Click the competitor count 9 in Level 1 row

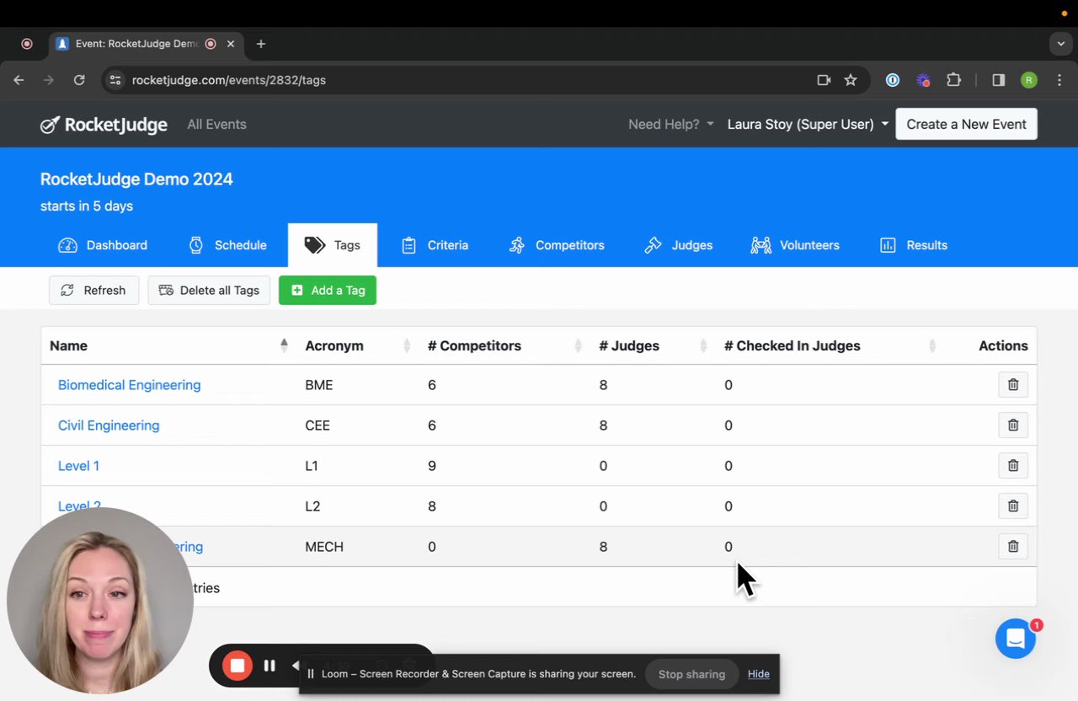click(432, 466)
